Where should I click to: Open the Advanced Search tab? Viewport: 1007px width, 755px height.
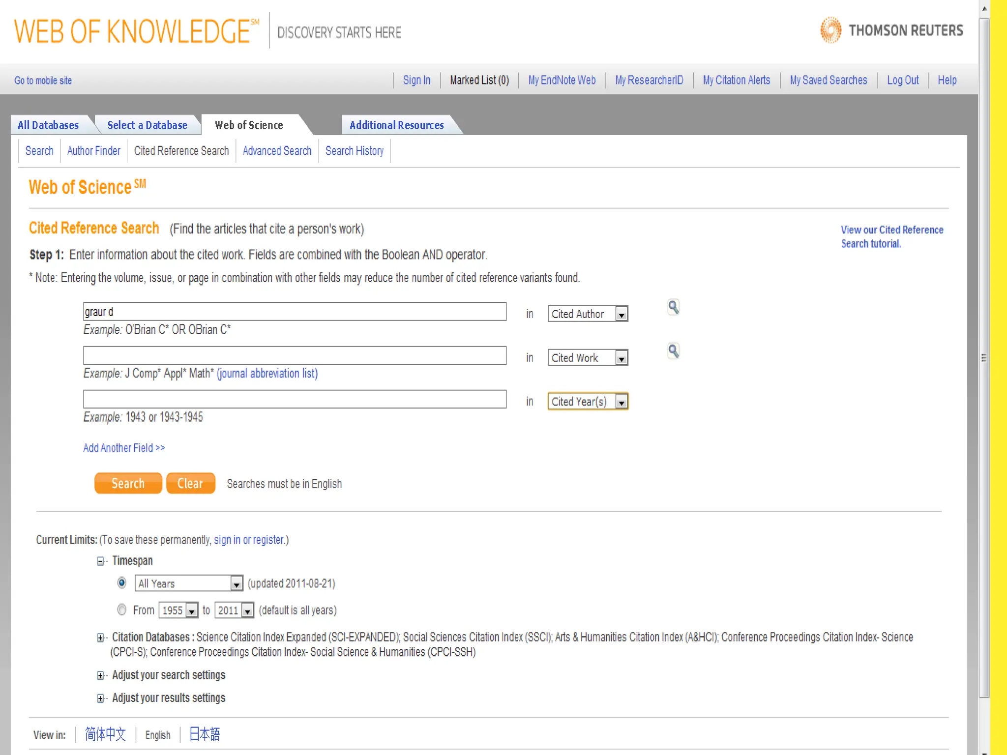point(277,151)
